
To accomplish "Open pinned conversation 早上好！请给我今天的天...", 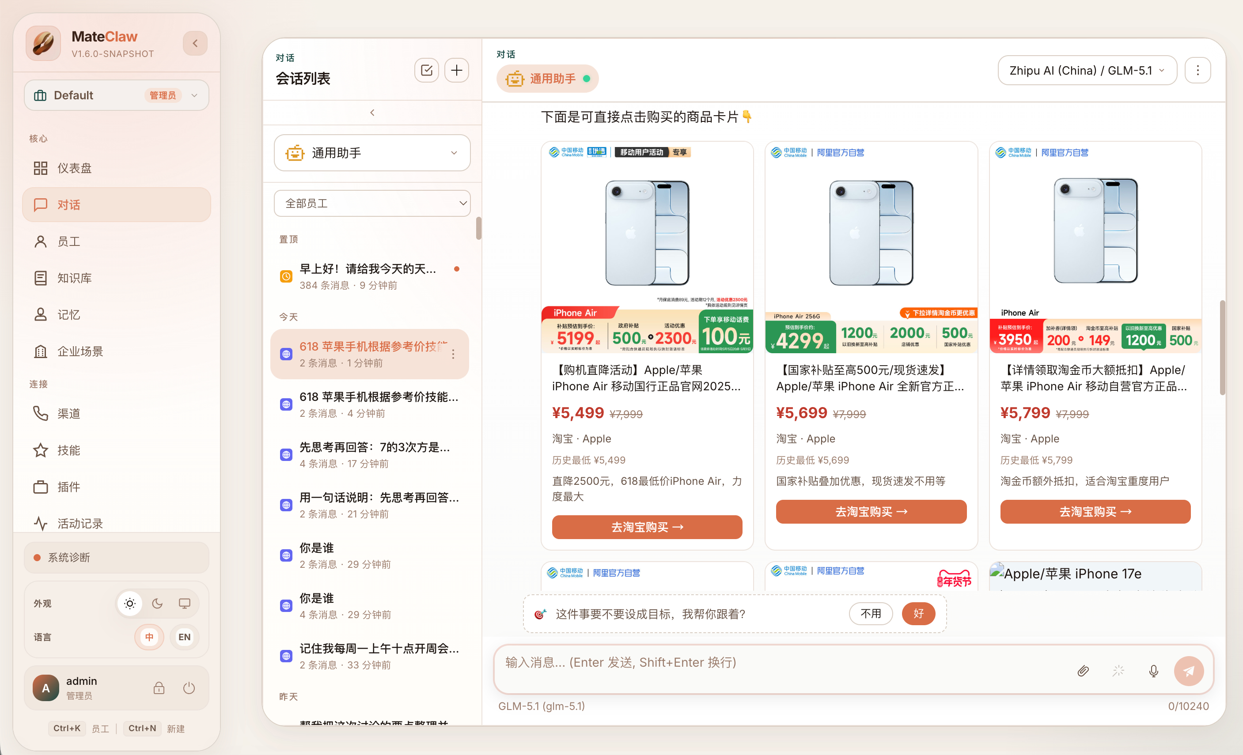I will [370, 276].
